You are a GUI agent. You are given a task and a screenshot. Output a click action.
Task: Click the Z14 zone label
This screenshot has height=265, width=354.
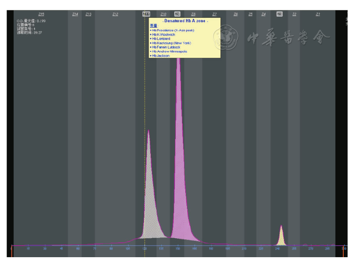tap(75, 14)
